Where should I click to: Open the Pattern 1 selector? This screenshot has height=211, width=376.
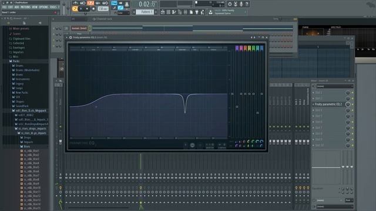click(x=145, y=12)
